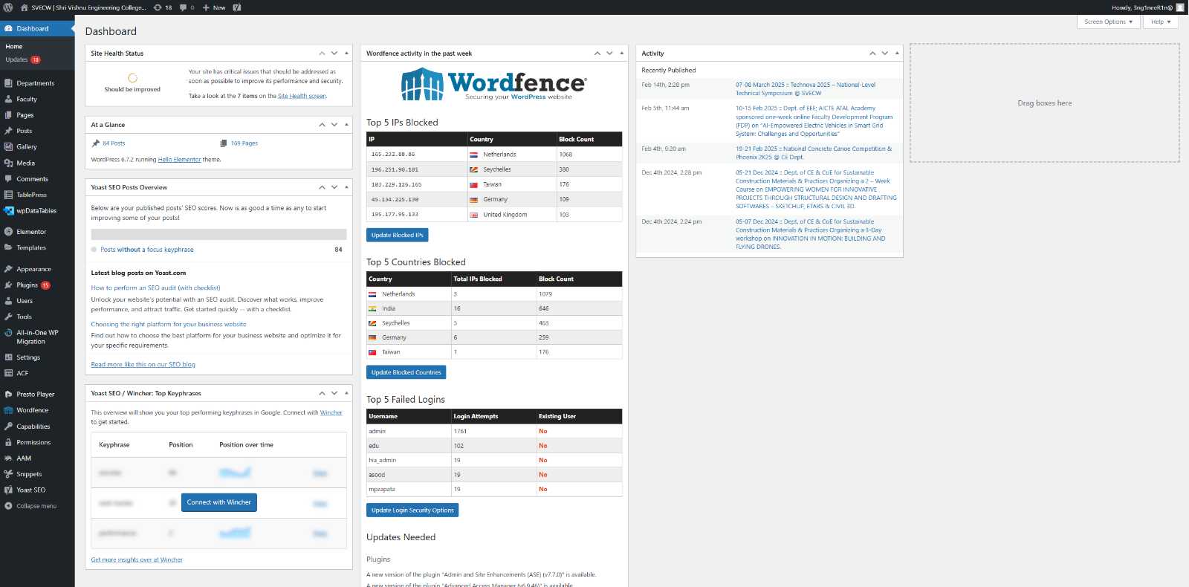Open Get more insights at Wincher link
Screen dimensions: 1189x587
137,560
